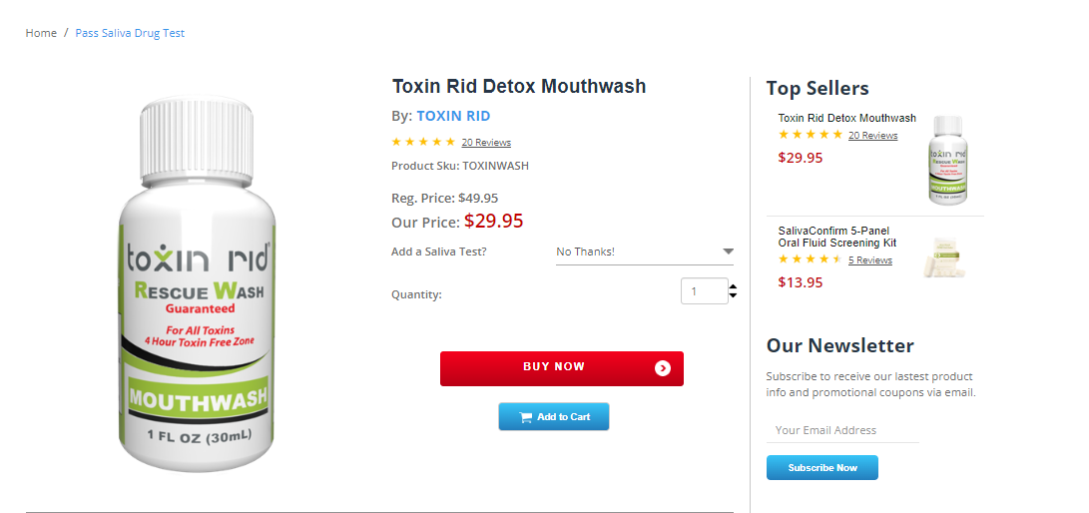
Task: Decrease quantity with the down arrow
Action: coord(734,295)
